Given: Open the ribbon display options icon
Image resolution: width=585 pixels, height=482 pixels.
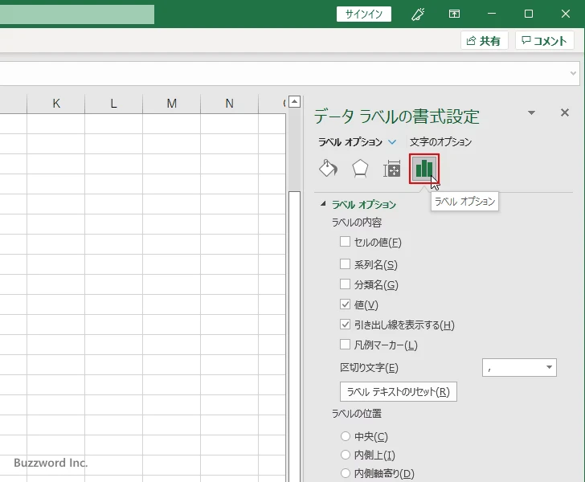Looking at the screenshot, I should pos(454,14).
